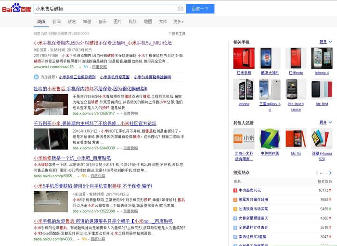Click the 北京小米科技 logo image
This screenshot has height=246, width=337.
[244, 139]
